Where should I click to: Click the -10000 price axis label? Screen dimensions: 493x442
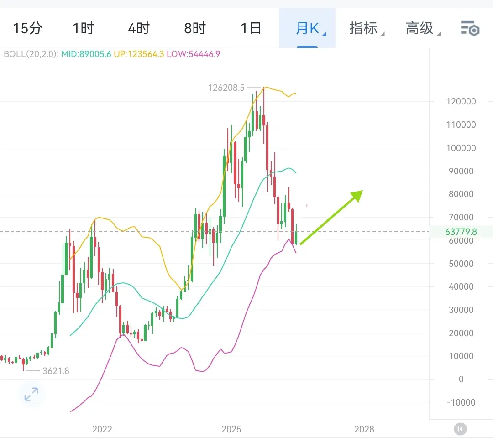(x=461, y=402)
